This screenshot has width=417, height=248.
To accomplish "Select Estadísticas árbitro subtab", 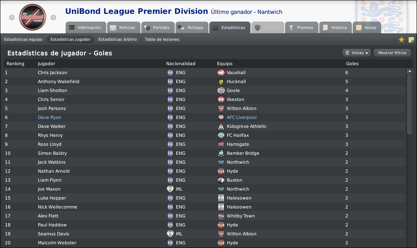I will pyautogui.click(x=118, y=40).
